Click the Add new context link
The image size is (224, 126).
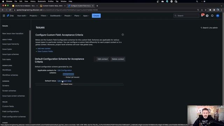pos(44,49)
